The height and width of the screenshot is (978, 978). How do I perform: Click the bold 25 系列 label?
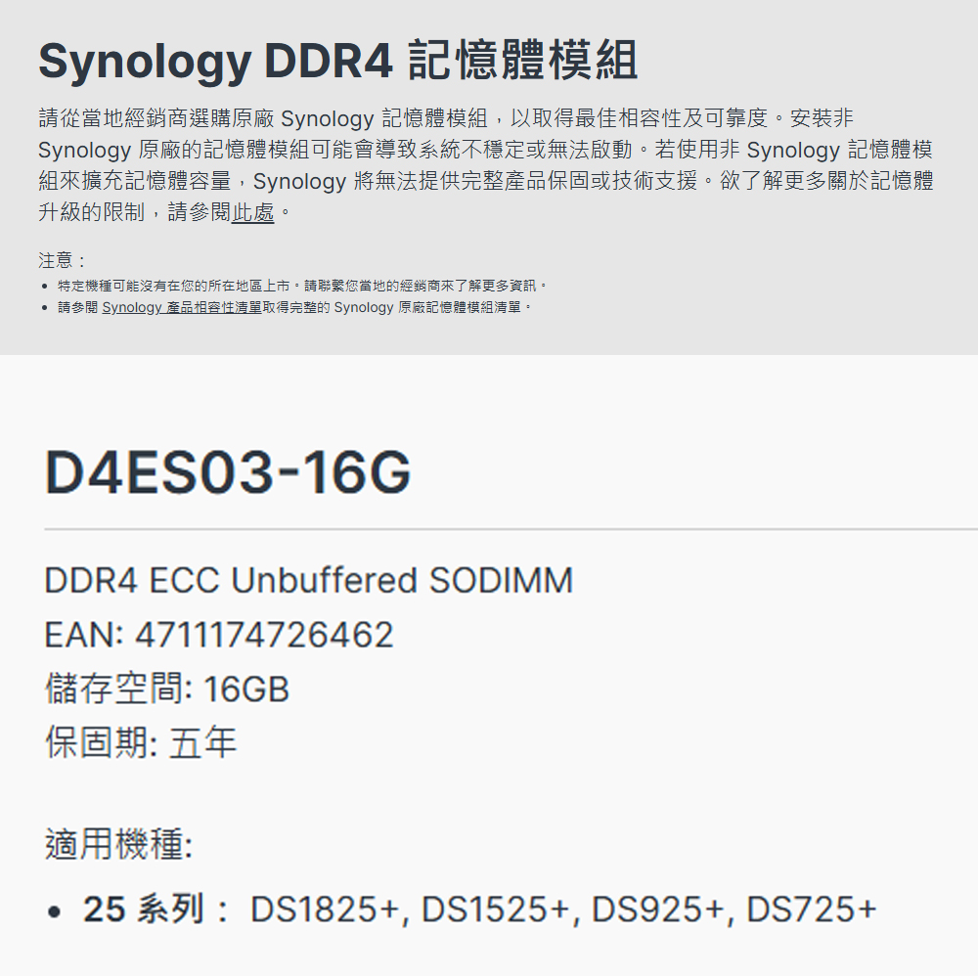(144, 910)
